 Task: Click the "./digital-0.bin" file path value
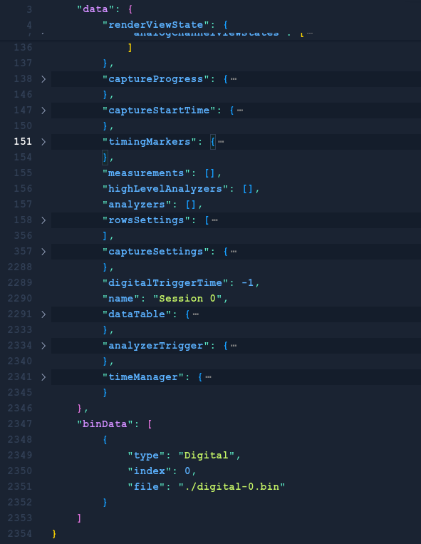[x=232, y=487]
